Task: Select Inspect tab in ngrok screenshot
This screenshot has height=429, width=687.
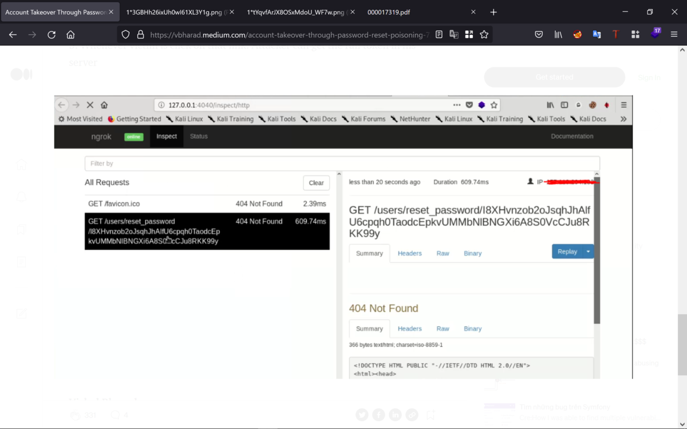Action: coord(167,136)
